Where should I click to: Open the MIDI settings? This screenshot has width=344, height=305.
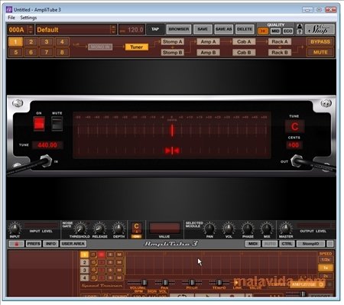click(x=252, y=244)
